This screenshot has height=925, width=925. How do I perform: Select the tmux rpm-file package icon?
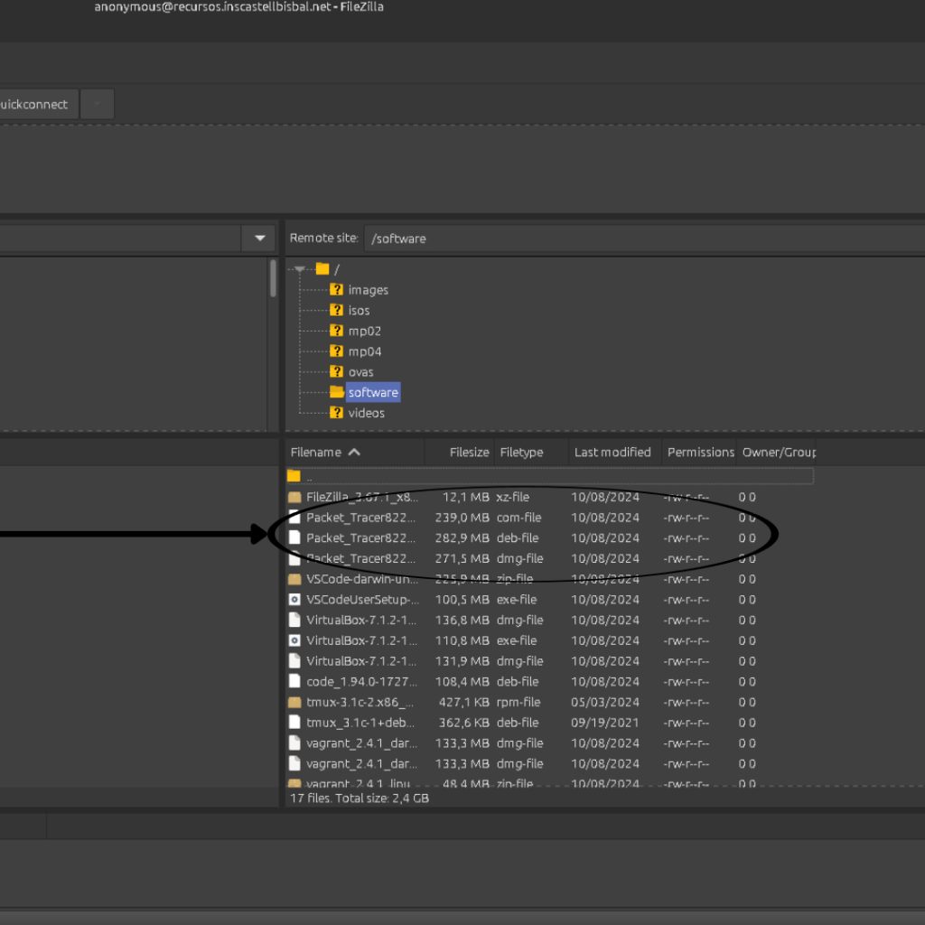tap(294, 702)
